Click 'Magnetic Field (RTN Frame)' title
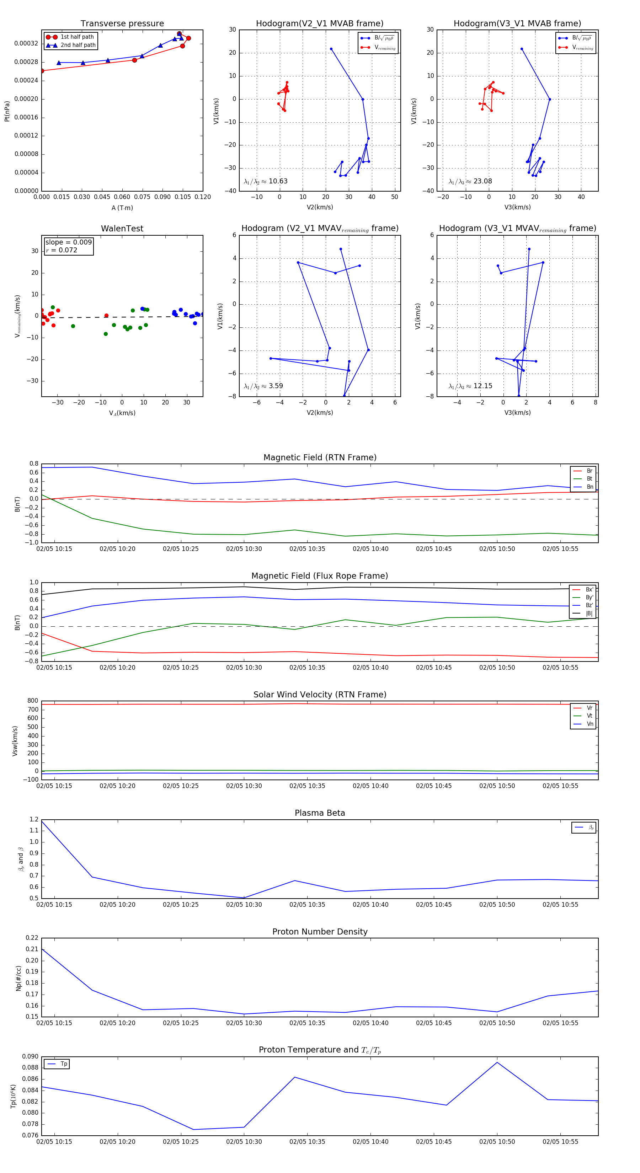The width and height of the screenshot is (640, 1173). [320, 457]
